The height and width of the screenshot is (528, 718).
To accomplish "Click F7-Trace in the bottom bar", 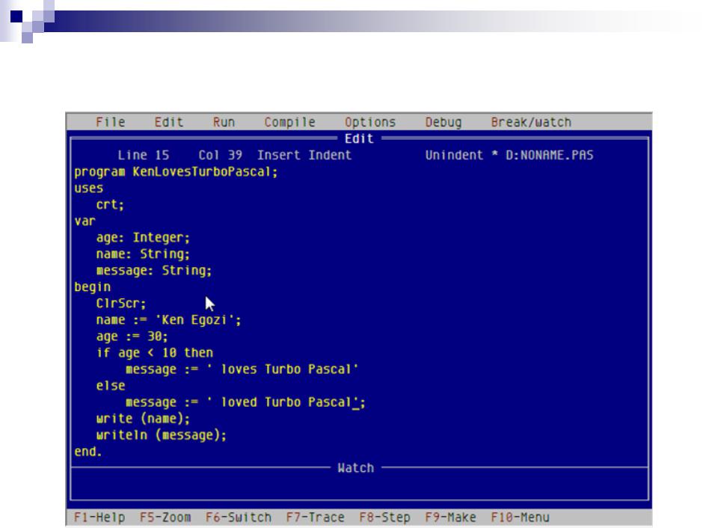I will (x=316, y=518).
